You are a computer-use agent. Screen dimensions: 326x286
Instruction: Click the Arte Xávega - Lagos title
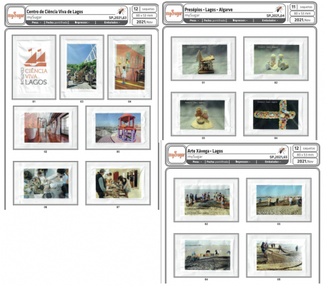(x=205, y=151)
